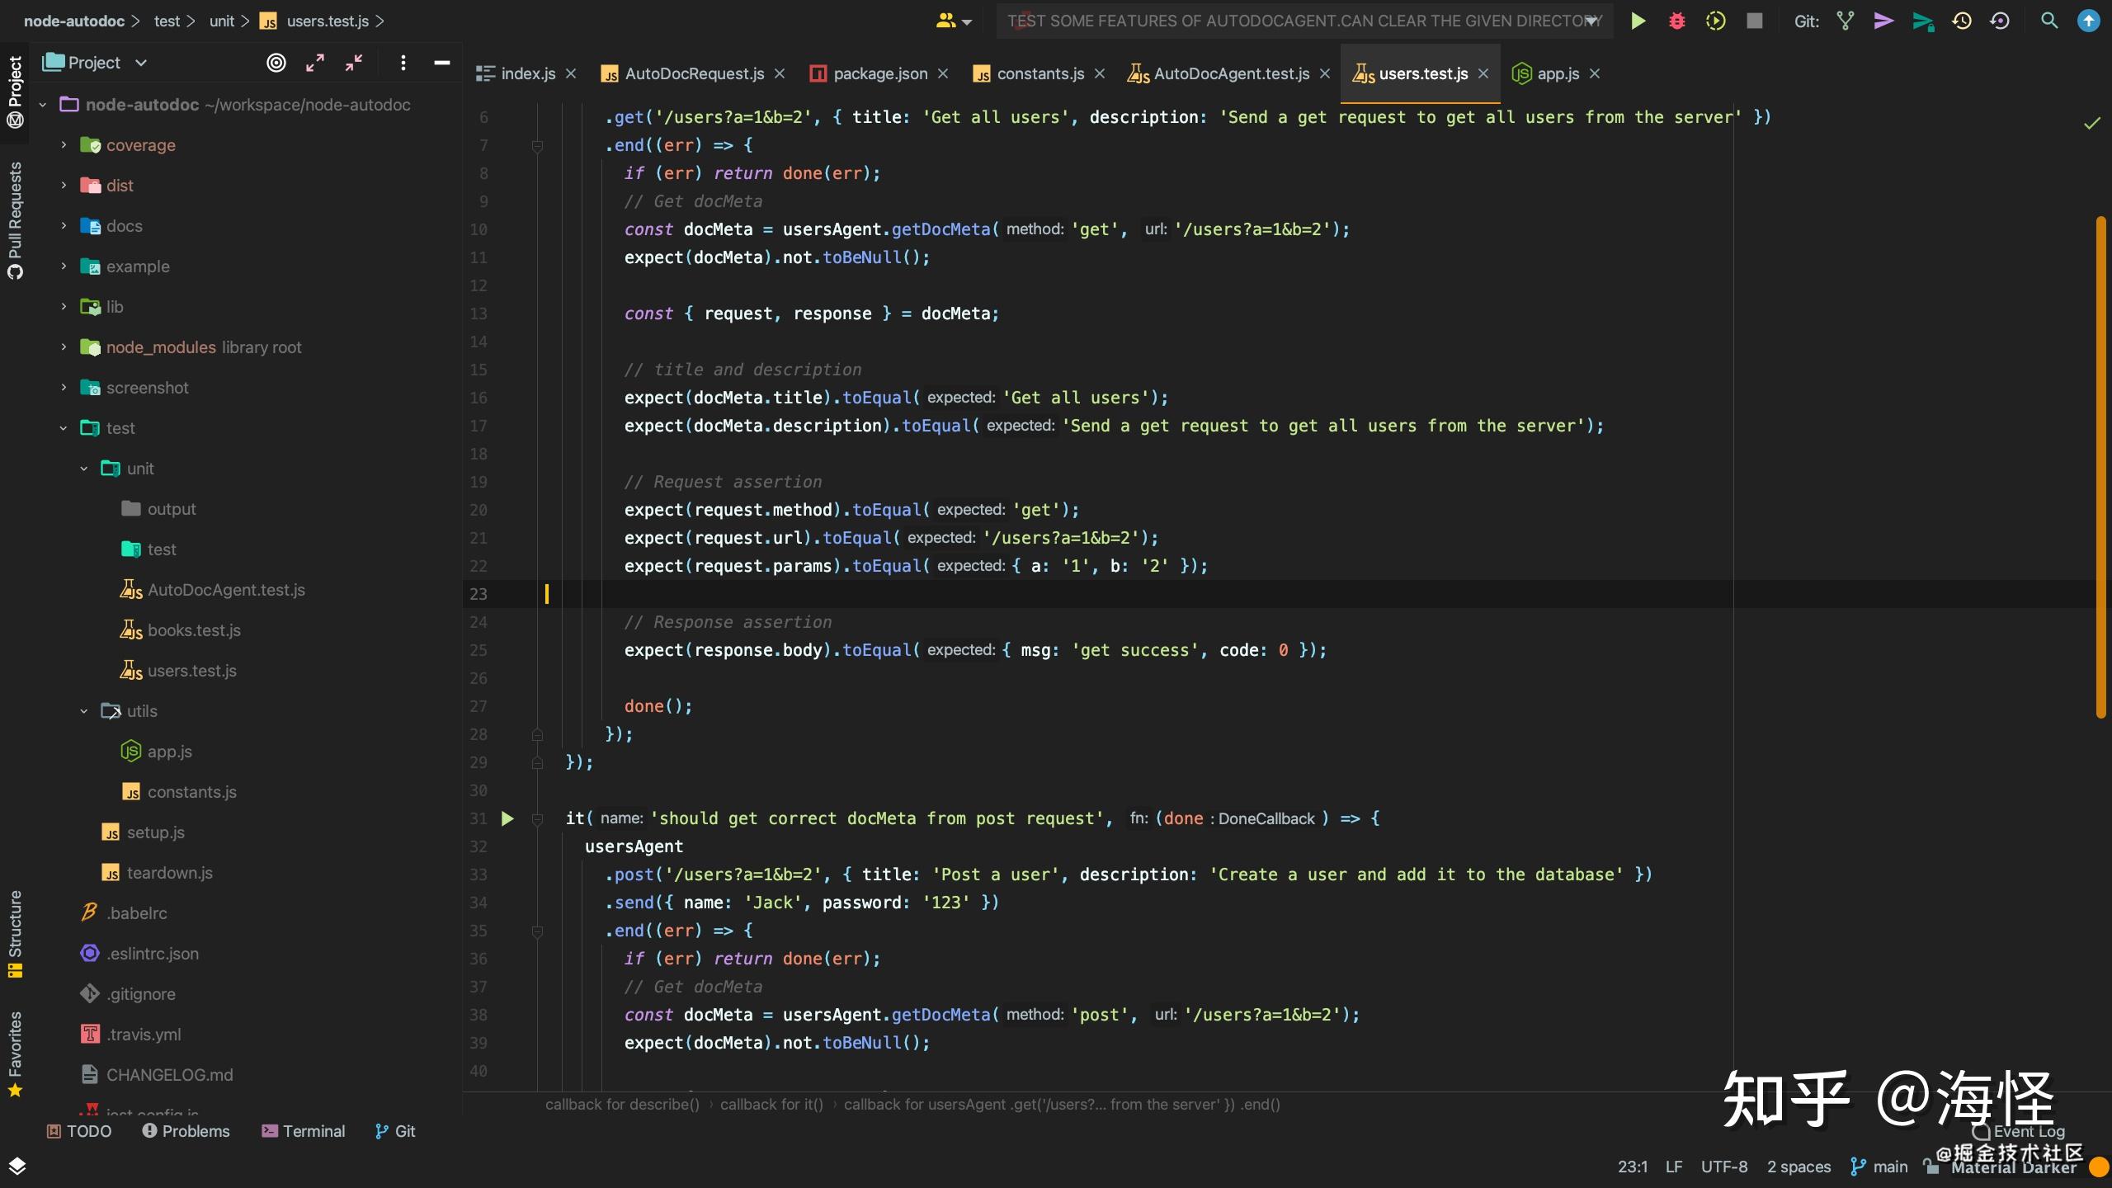Select opened file using the target icon
The width and height of the screenshot is (2112, 1188).
(x=276, y=62)
